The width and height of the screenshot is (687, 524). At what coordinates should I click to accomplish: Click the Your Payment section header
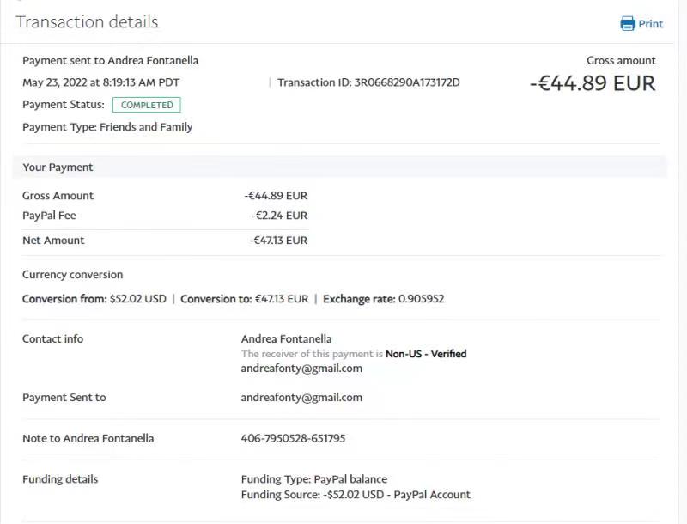coord(58,167)
